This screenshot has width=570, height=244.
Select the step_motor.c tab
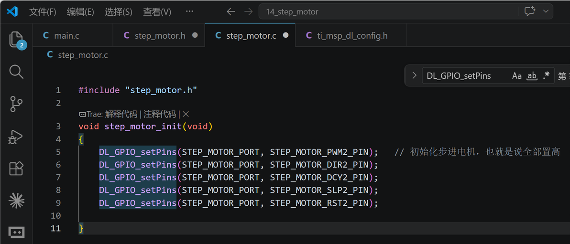coord(250,36)
